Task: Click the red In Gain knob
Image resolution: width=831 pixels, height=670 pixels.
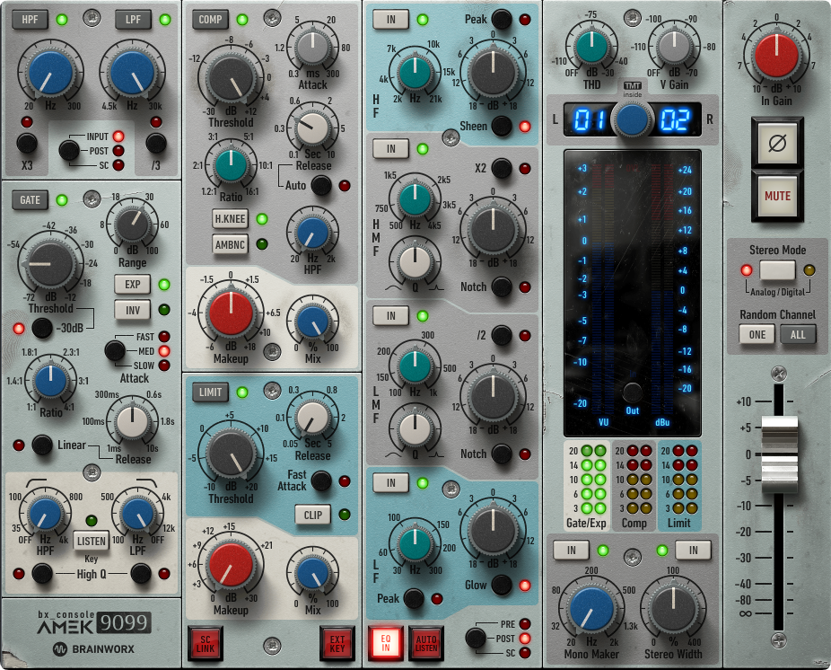Action: coord(776,56)
